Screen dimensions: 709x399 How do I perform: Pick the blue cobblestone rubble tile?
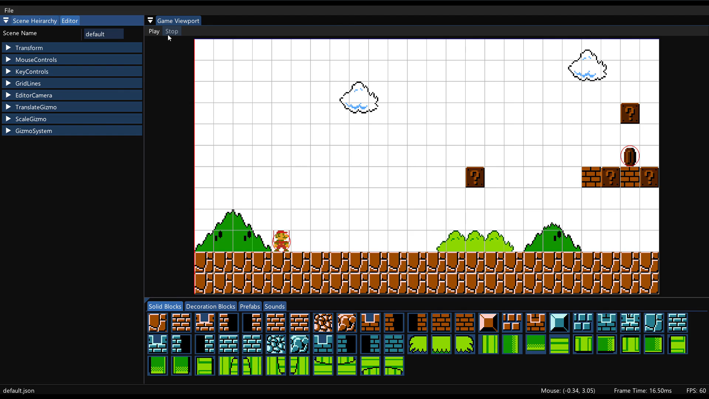tap(275, 344)
